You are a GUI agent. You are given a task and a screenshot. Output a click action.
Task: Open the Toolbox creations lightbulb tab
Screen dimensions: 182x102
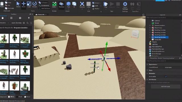coord(29,18)
